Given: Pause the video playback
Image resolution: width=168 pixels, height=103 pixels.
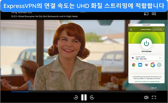Looking at the screenshot, I should click(84, 97).
